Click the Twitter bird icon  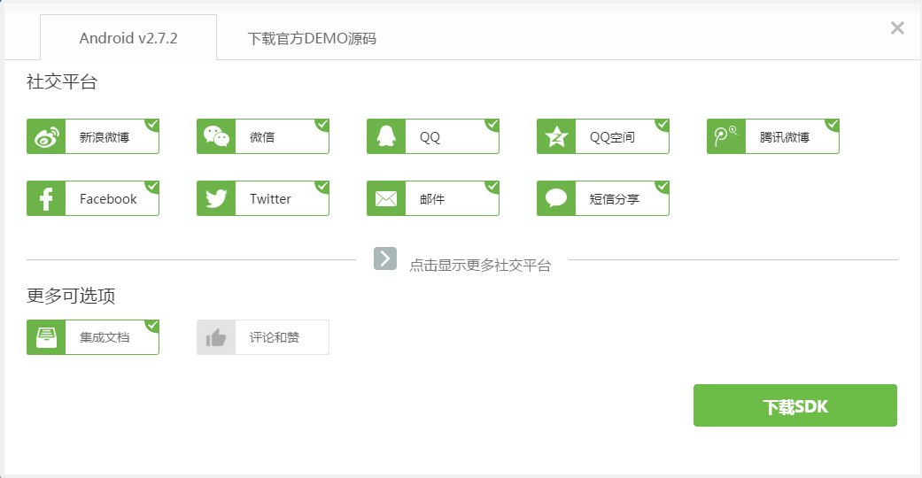point(216,199)
